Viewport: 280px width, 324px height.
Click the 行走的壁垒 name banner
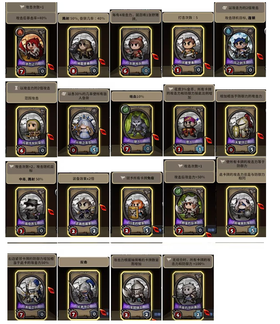[x=137, y=223]
